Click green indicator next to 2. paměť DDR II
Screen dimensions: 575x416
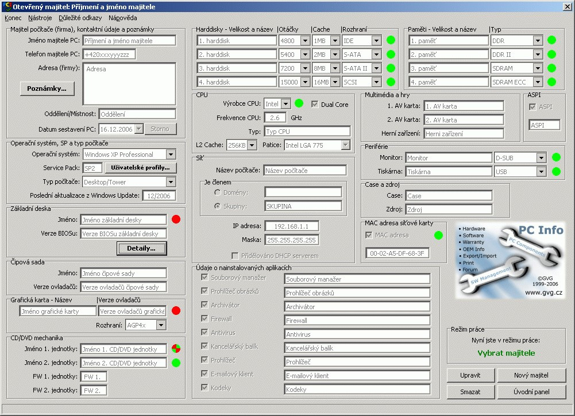pyautogui.click(x=551, y=54)
